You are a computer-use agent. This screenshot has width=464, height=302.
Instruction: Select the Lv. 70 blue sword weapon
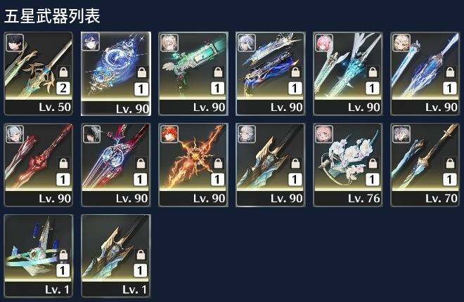click(425, 165)
